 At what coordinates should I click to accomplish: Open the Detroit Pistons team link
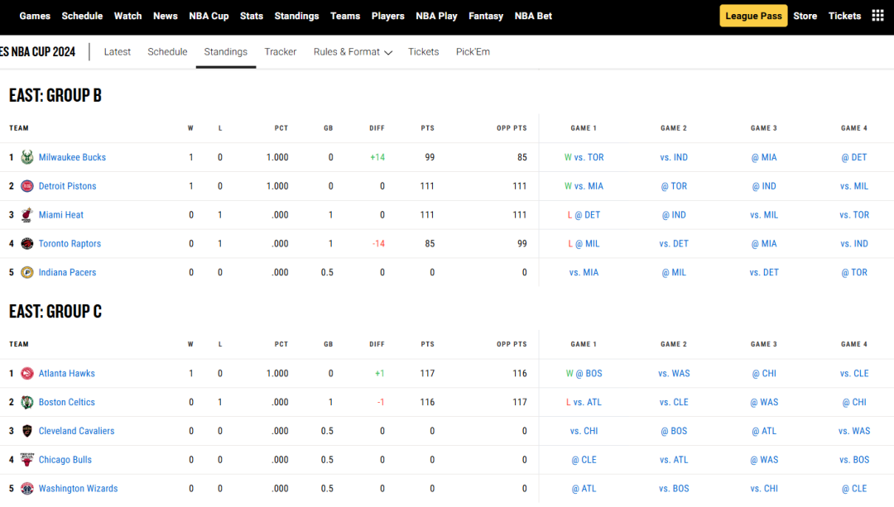click(67, 186)
